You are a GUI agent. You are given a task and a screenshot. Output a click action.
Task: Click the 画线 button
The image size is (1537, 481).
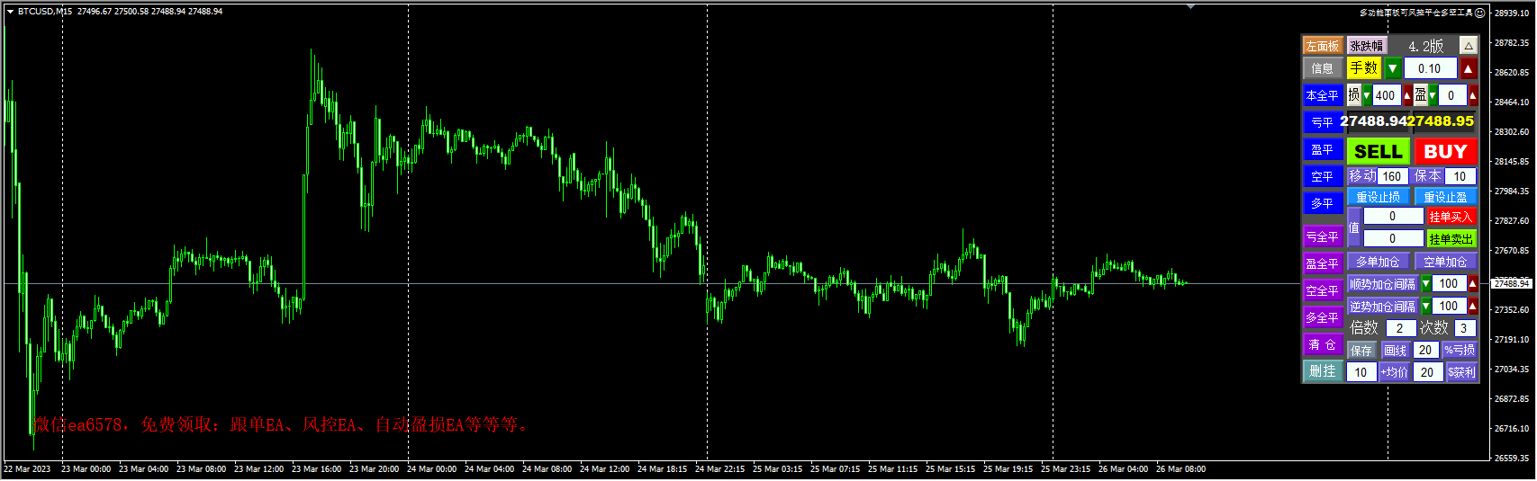coord(1395,351)
